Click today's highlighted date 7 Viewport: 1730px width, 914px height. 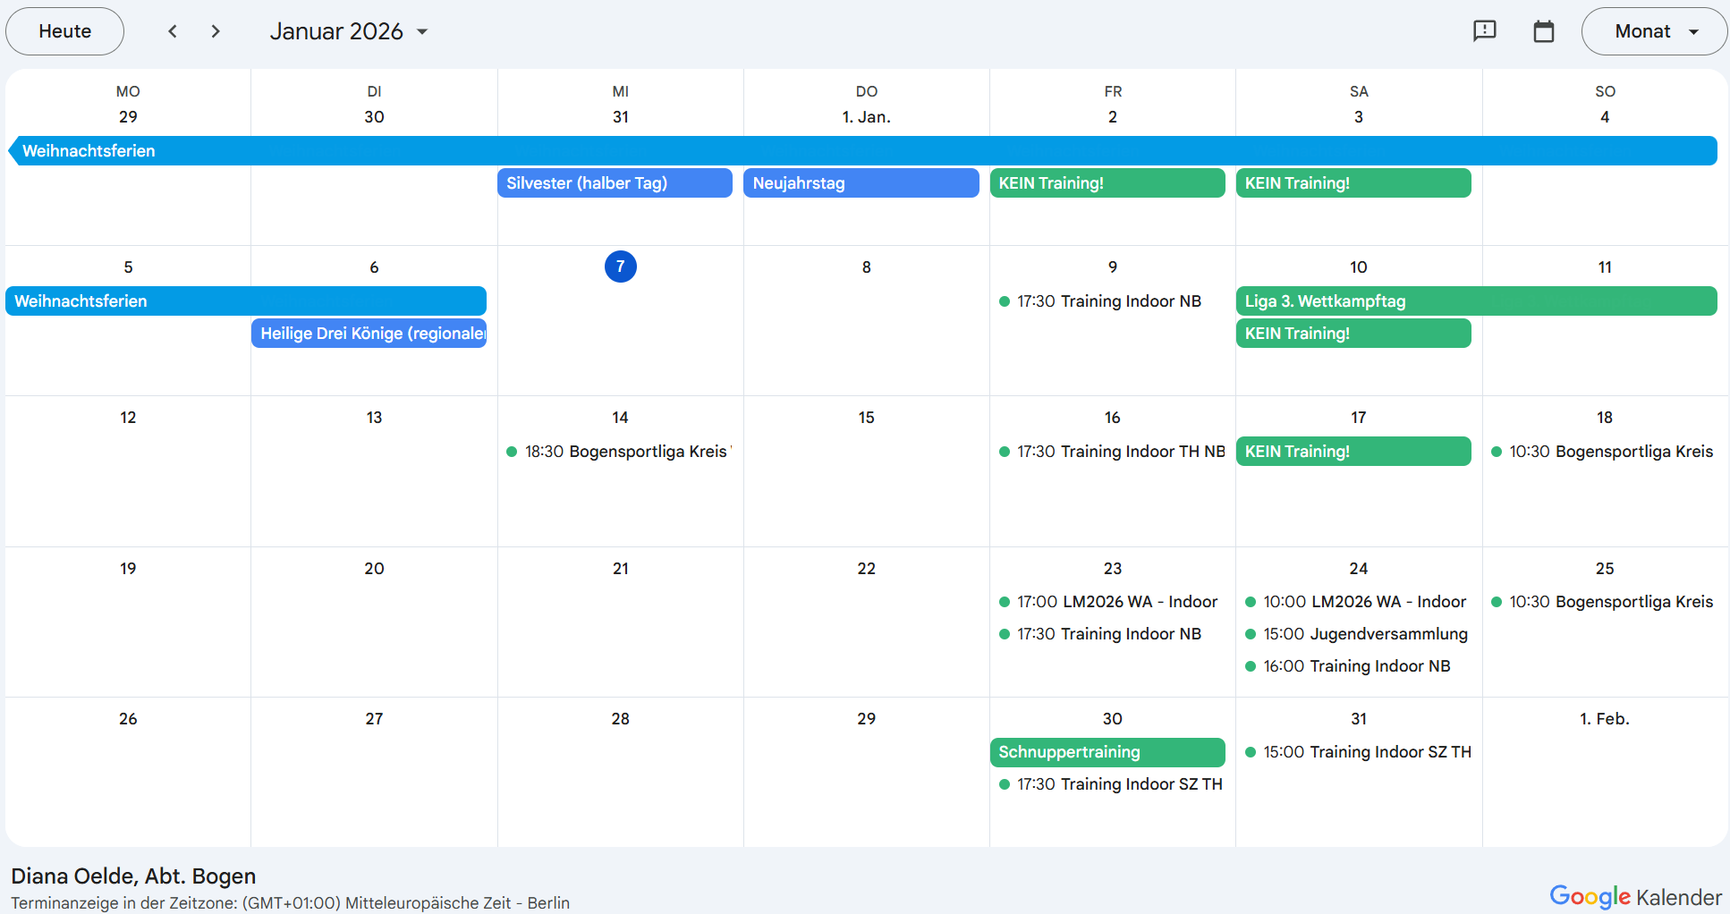pos(620,266)
